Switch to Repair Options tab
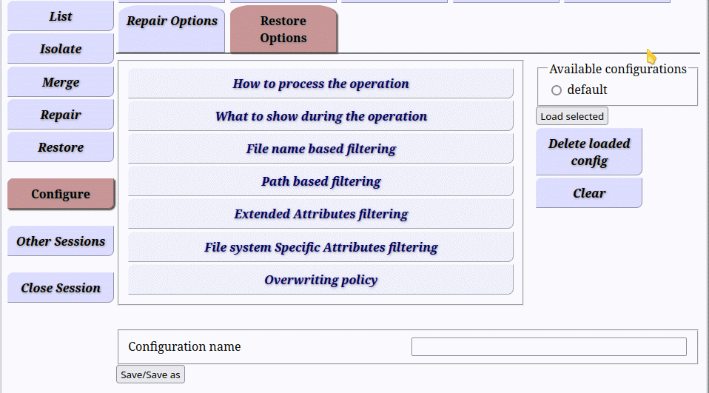 click(172, 29)
